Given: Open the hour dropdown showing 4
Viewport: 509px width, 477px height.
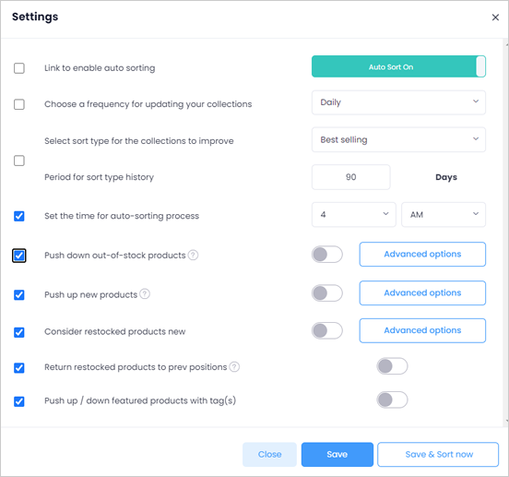Looking at the screenshot, I should [x=354, y=215].
